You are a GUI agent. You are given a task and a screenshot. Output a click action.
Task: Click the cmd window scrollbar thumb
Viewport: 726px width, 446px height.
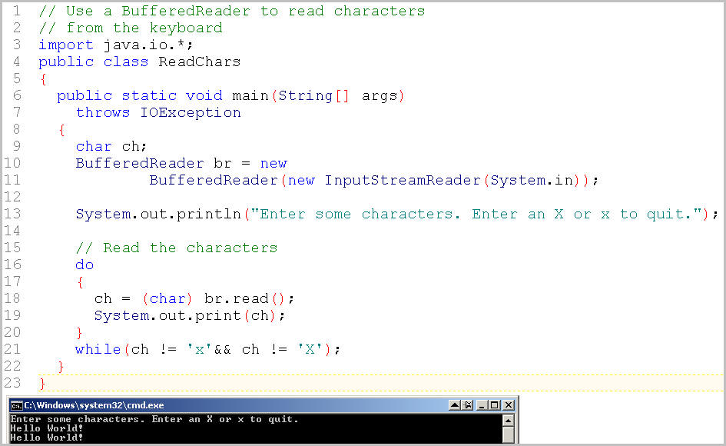508,435
